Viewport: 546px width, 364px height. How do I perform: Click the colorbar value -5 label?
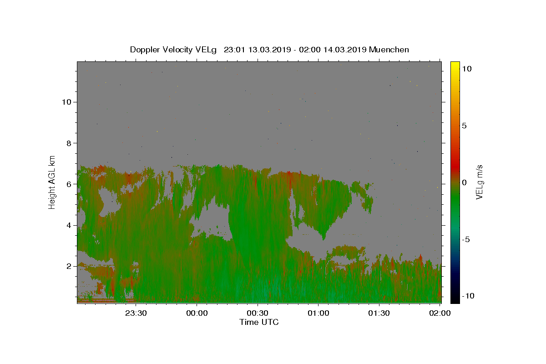pos(466,239)
